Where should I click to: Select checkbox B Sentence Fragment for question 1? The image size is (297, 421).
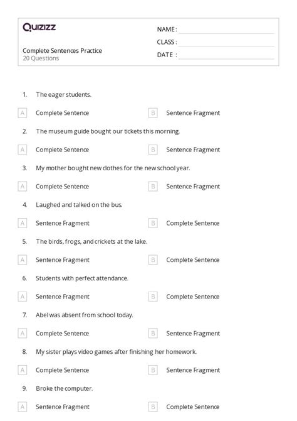click(153, 113)
